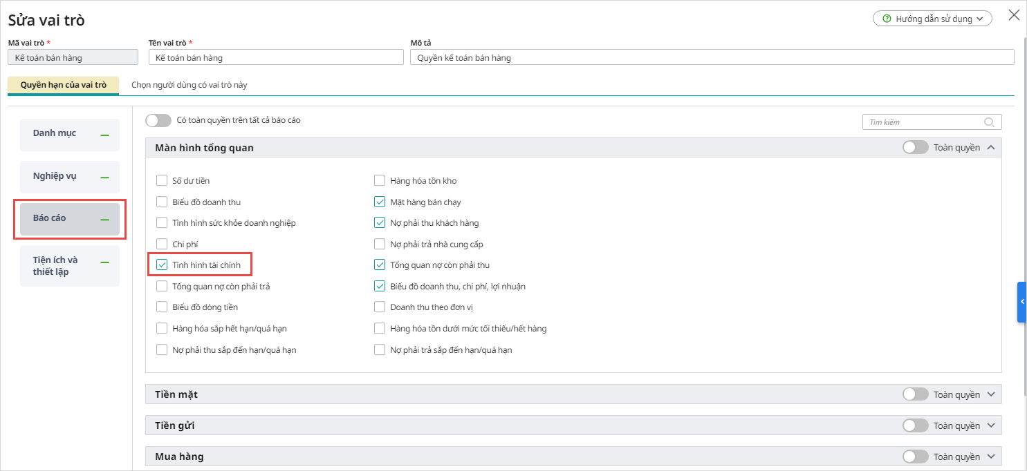
Task: Enable full rights on all reports toggle
Action: click(x=158, y=120)
